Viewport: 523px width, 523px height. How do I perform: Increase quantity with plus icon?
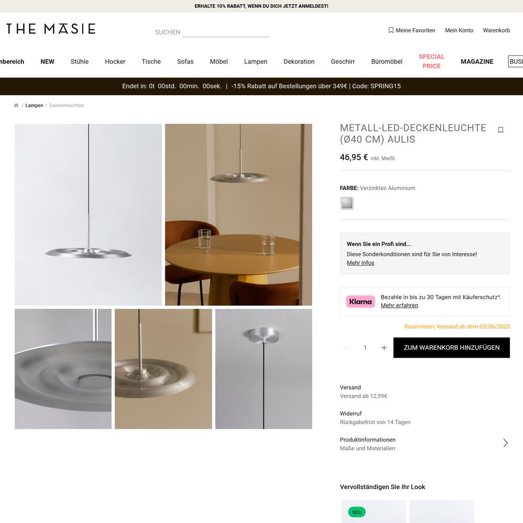[384, 348]
